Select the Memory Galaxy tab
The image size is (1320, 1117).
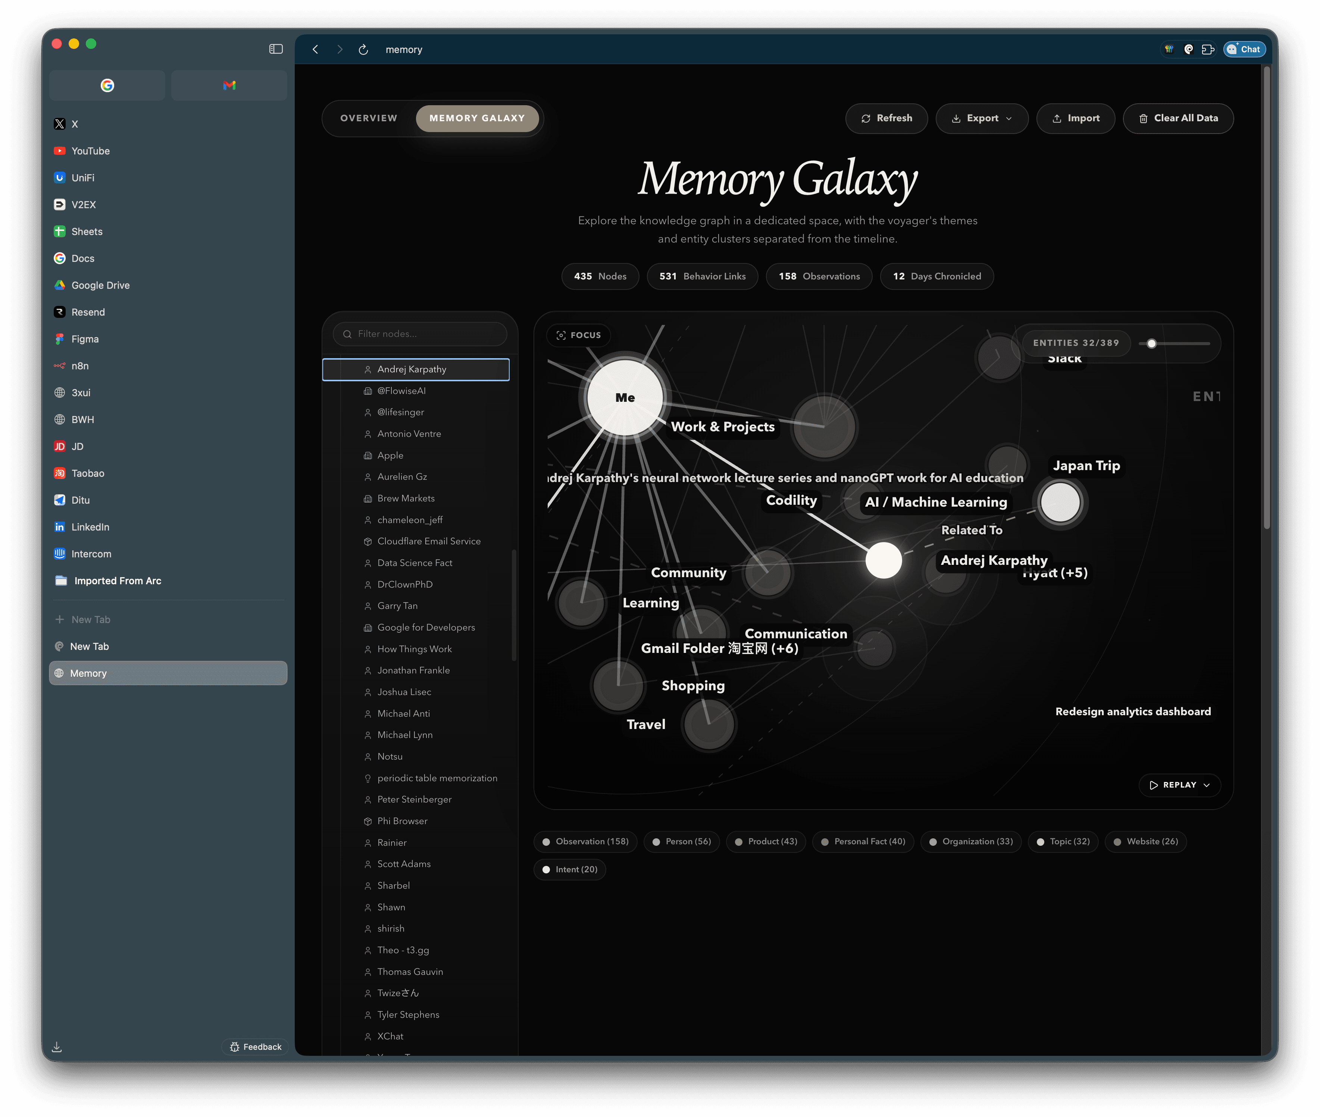pyautogui.click(x=477, y=118)
